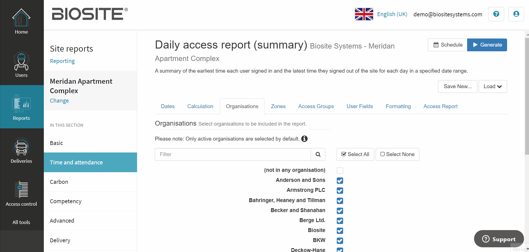Image resolution: width=529 pixels, height=252 pixels.
Task: Click the 'Anderson and Sons' label
Action: coord(300,180)
